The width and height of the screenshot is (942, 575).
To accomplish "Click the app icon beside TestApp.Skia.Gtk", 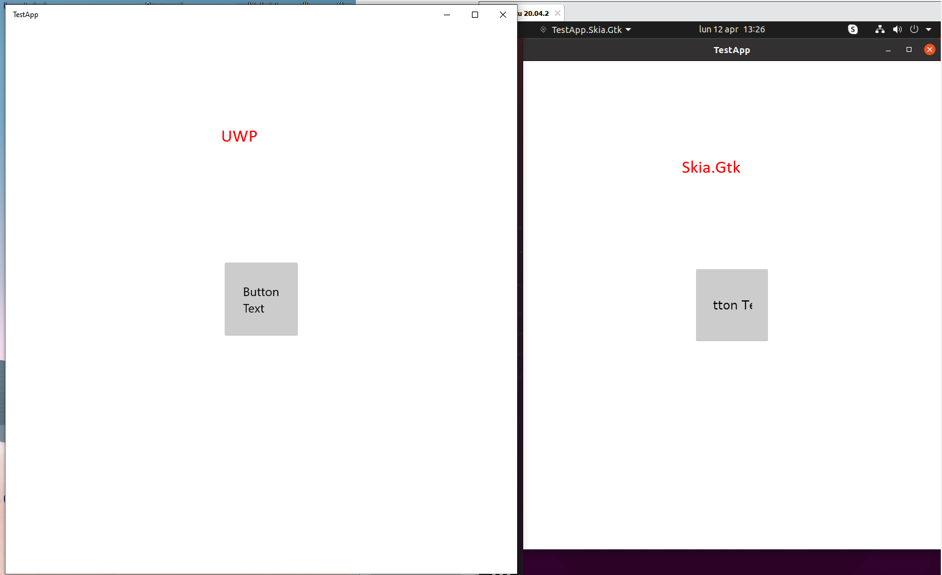I will click(x=543, y=29).
